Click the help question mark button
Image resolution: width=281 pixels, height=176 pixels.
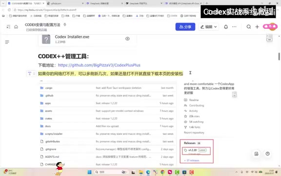click(x=267, y=154)
